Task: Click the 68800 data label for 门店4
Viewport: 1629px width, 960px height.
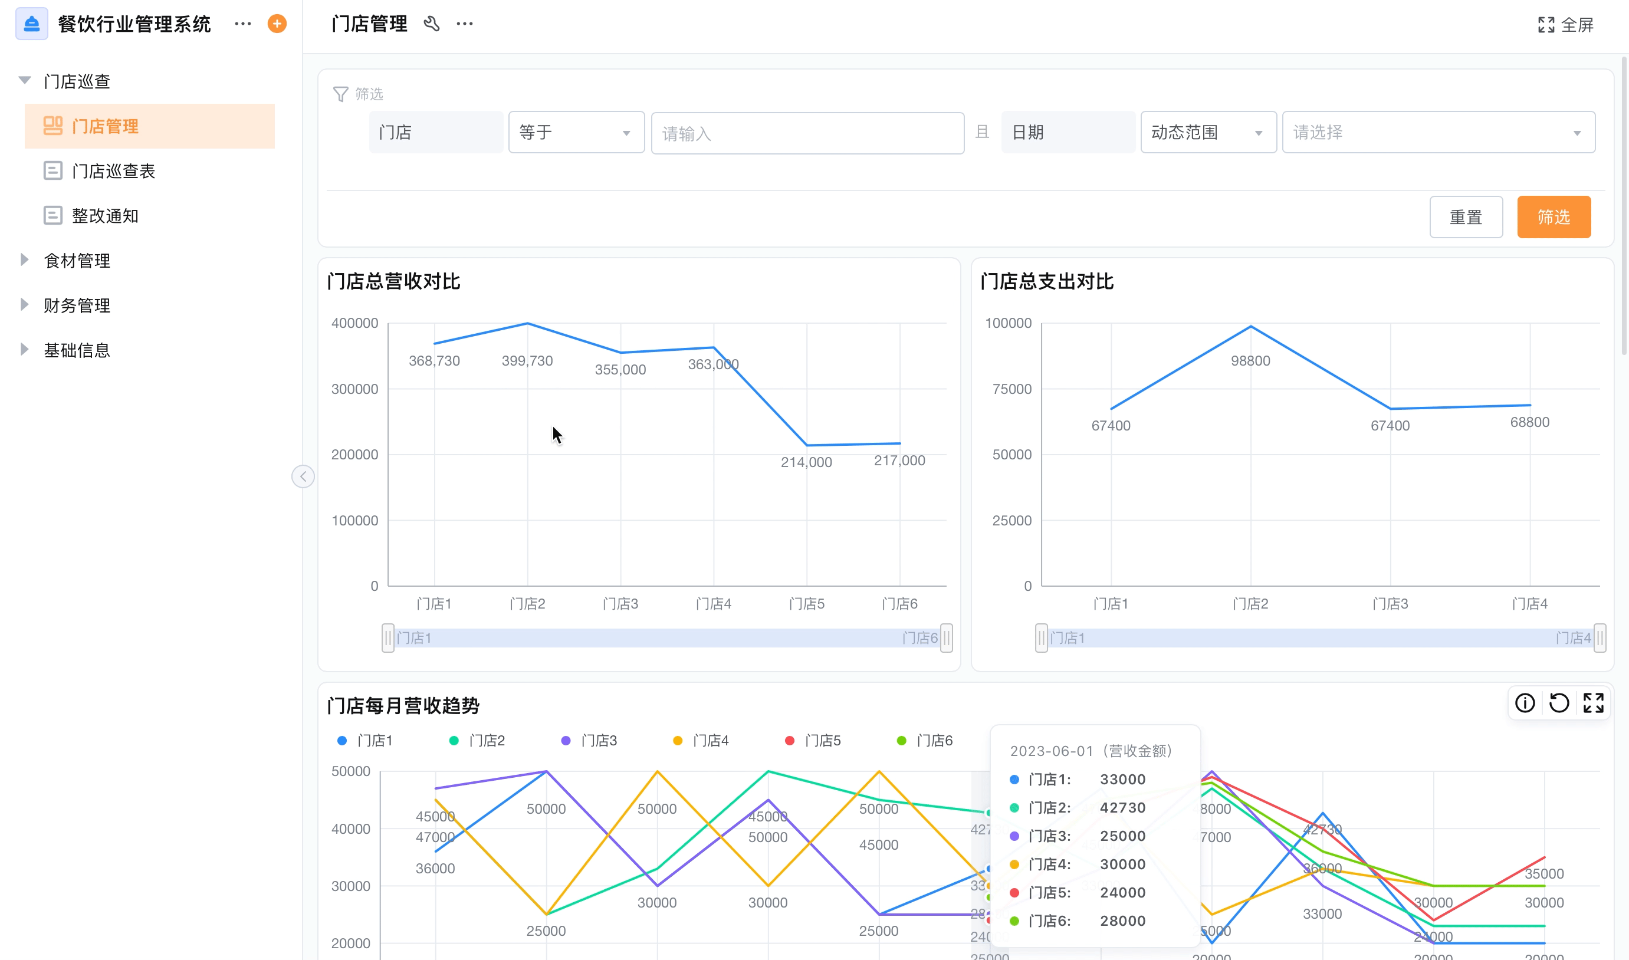Action: point(1529,422)
